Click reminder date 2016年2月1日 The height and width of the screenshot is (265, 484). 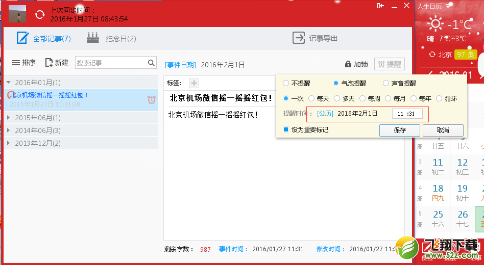click(357, 114)
